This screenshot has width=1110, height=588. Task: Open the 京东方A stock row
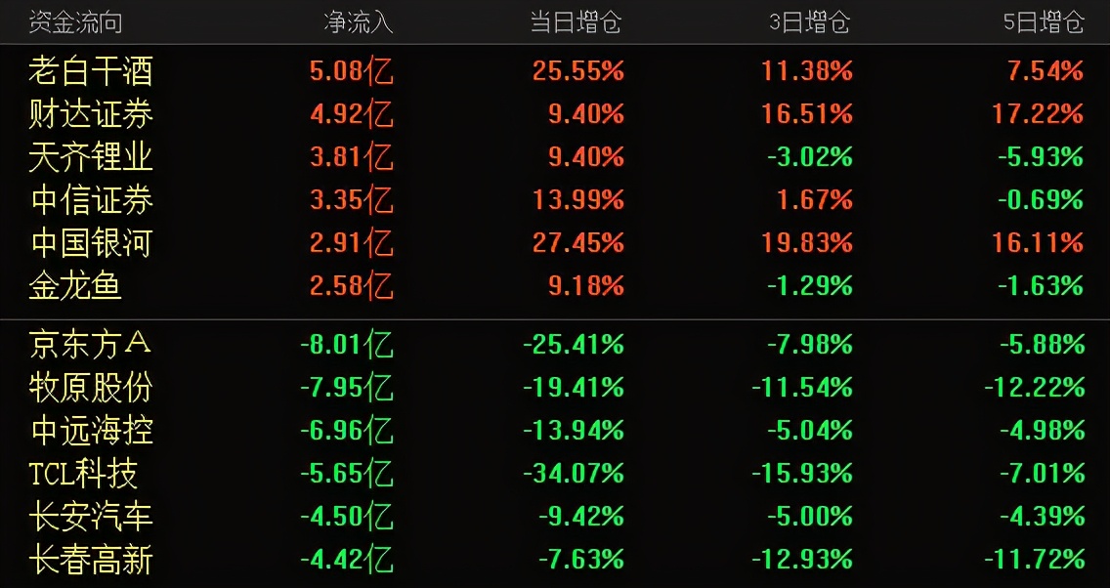pyautogui.click(x=91, y=344)
